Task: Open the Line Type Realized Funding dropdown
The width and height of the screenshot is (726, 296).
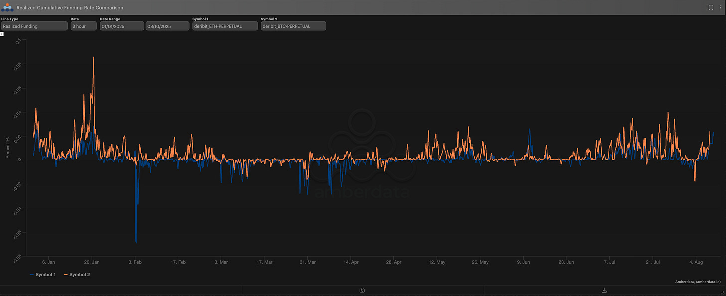Action: 34,26
